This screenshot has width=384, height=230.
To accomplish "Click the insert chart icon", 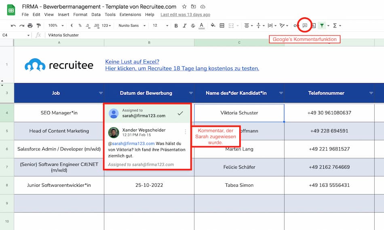I will pos(313,25).
